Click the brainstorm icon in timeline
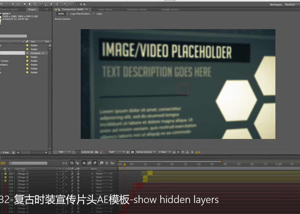The width and height of the screenshot is (300, 214). pyautogui.click(x=102, y=163)
